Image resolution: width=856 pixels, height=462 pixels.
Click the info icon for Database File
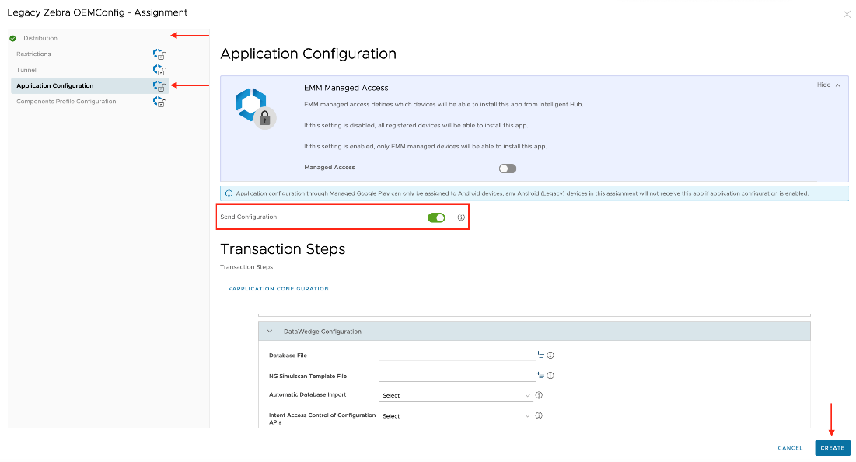pyautogui.click(x=550, y=355)
